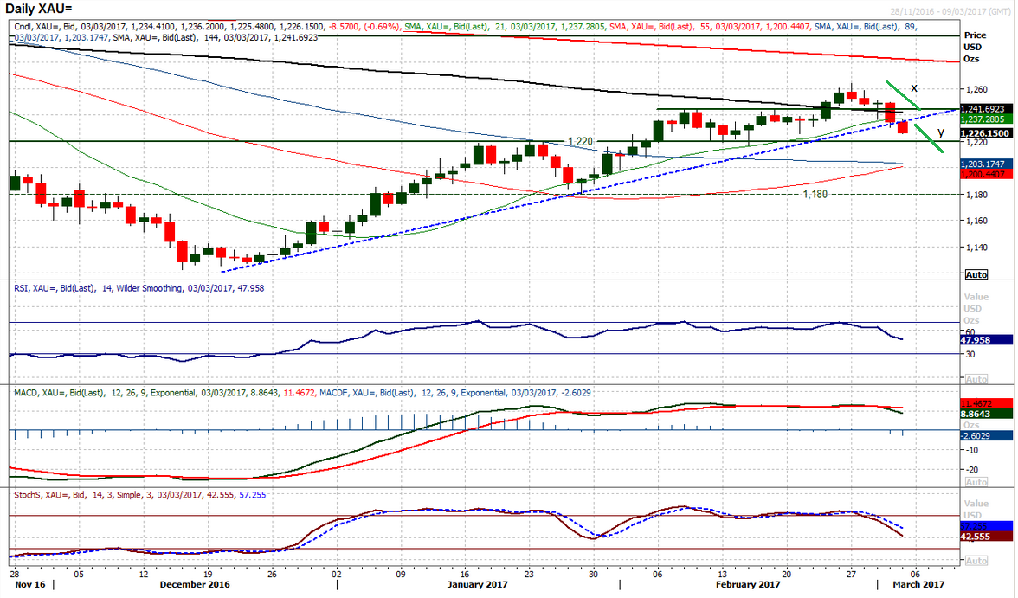Toggle Auto scale on the MACD panel
The image size is (1018, 598).
pos(976,483)
